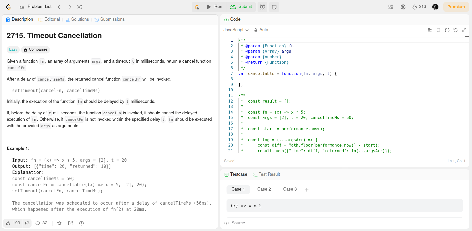Viewport: 472px width, 231px height.
Task: Click the 'Ln 1, Col 1' status
Action: point(456,161)
